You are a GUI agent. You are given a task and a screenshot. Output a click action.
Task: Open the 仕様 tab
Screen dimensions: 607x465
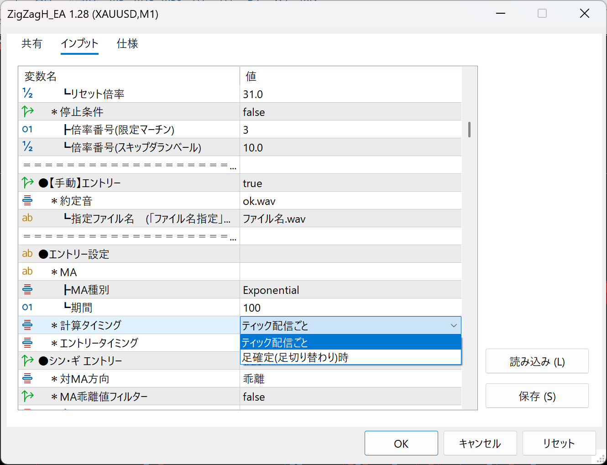(127, 44)
